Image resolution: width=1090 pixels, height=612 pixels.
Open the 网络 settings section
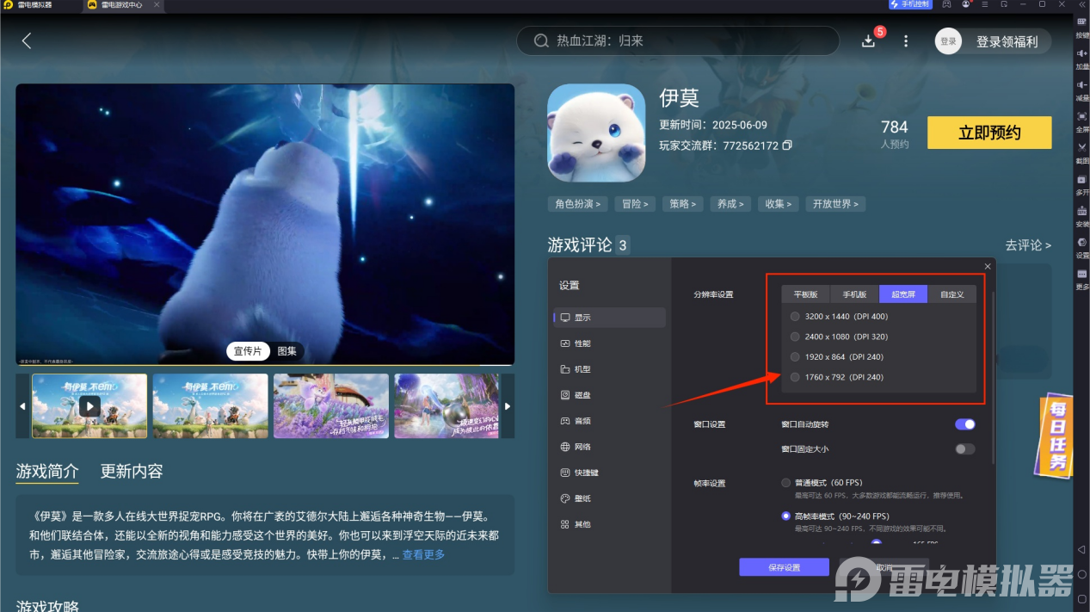tap(610, 447)
